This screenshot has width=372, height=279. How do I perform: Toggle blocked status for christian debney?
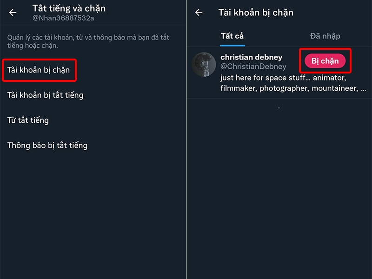(325, 60)
